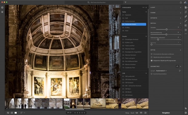Collapse the Detail panel

tap(180, 23)
